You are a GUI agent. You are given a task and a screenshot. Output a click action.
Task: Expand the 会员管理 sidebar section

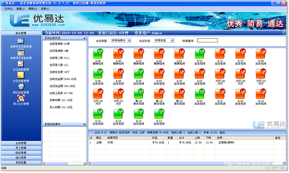click(21, 143)
